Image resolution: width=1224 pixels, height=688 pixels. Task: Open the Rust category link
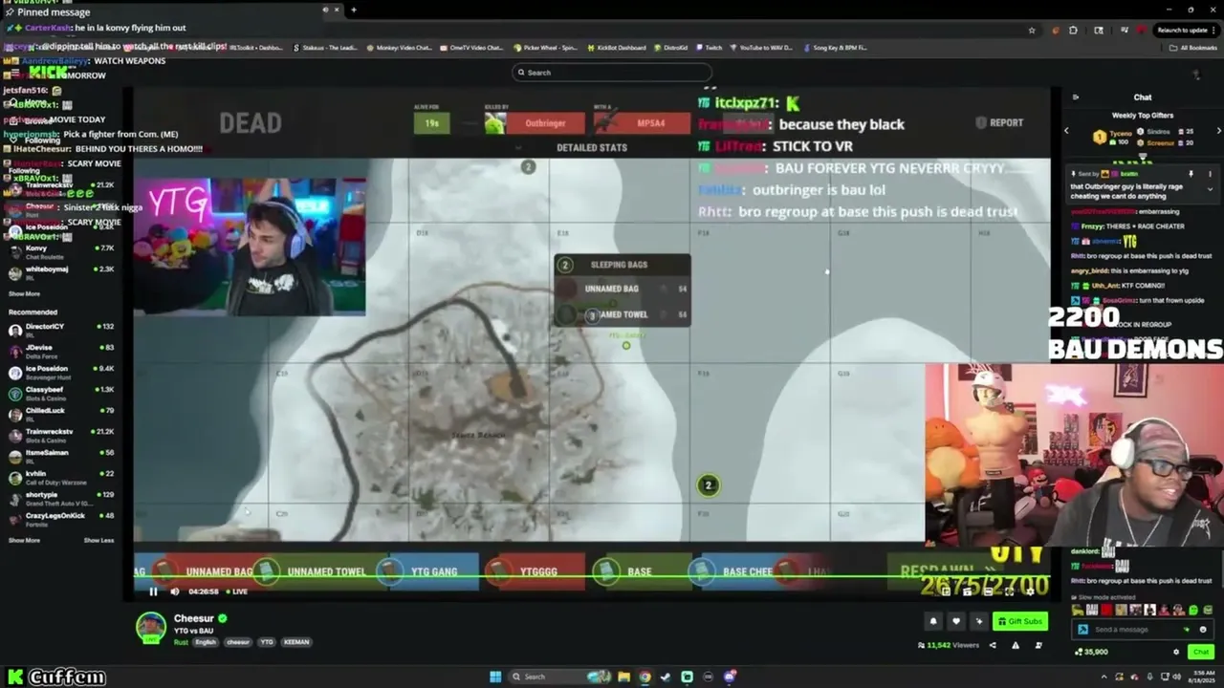pos(181,642)
